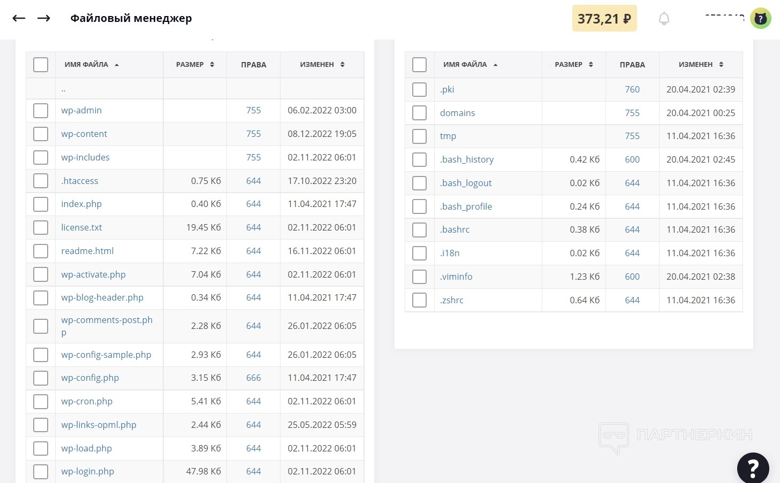
Task: Check the box for the domains folder
Action: click(419, 113)
